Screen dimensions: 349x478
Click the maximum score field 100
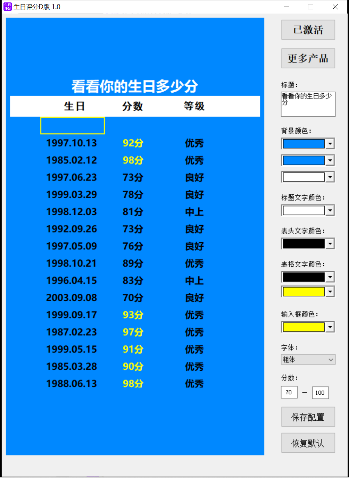click(320, 393)
